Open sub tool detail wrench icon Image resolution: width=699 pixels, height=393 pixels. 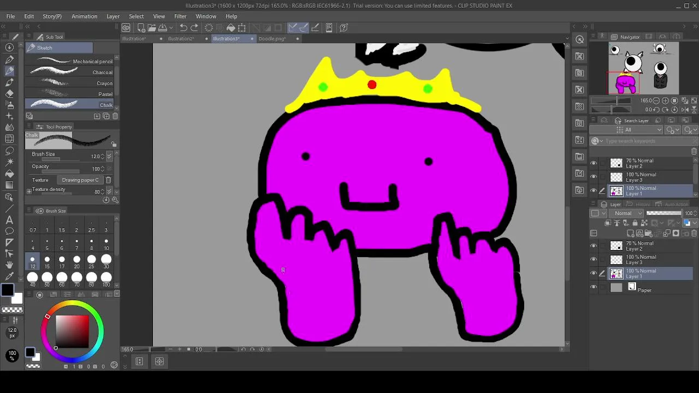point(115,200)
